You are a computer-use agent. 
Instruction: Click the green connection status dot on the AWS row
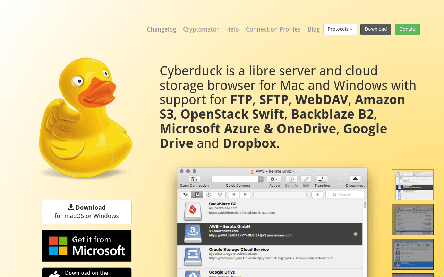point(355,234)
